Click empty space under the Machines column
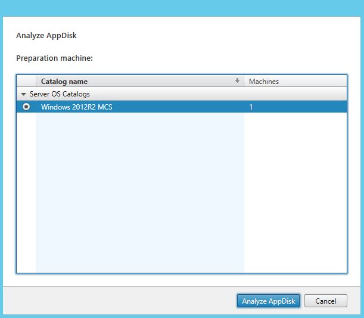This screenshot has width=364, height=318. tap(295, 191)
